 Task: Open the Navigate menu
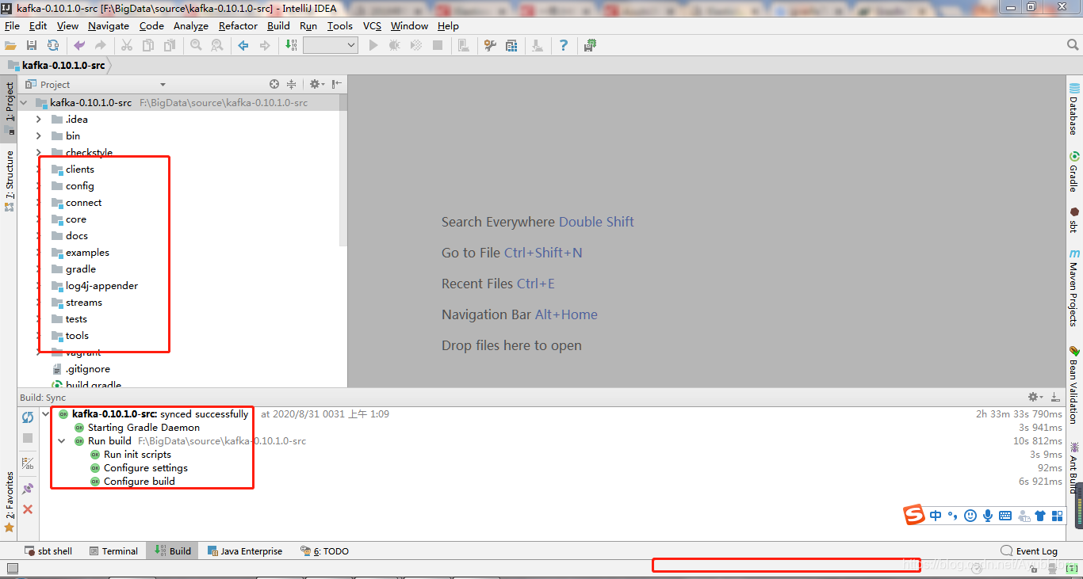coord(109,26)
